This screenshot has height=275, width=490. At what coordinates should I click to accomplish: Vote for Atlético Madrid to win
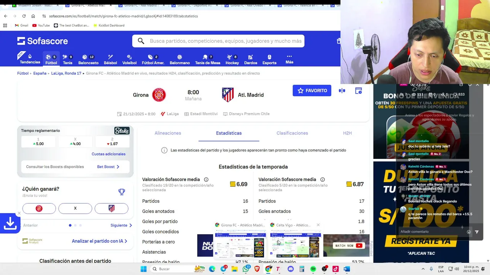click(111, 208)
